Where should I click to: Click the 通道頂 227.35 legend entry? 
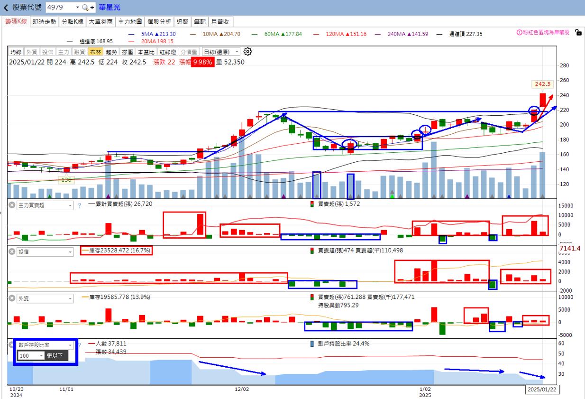click(x=459, y=34)
